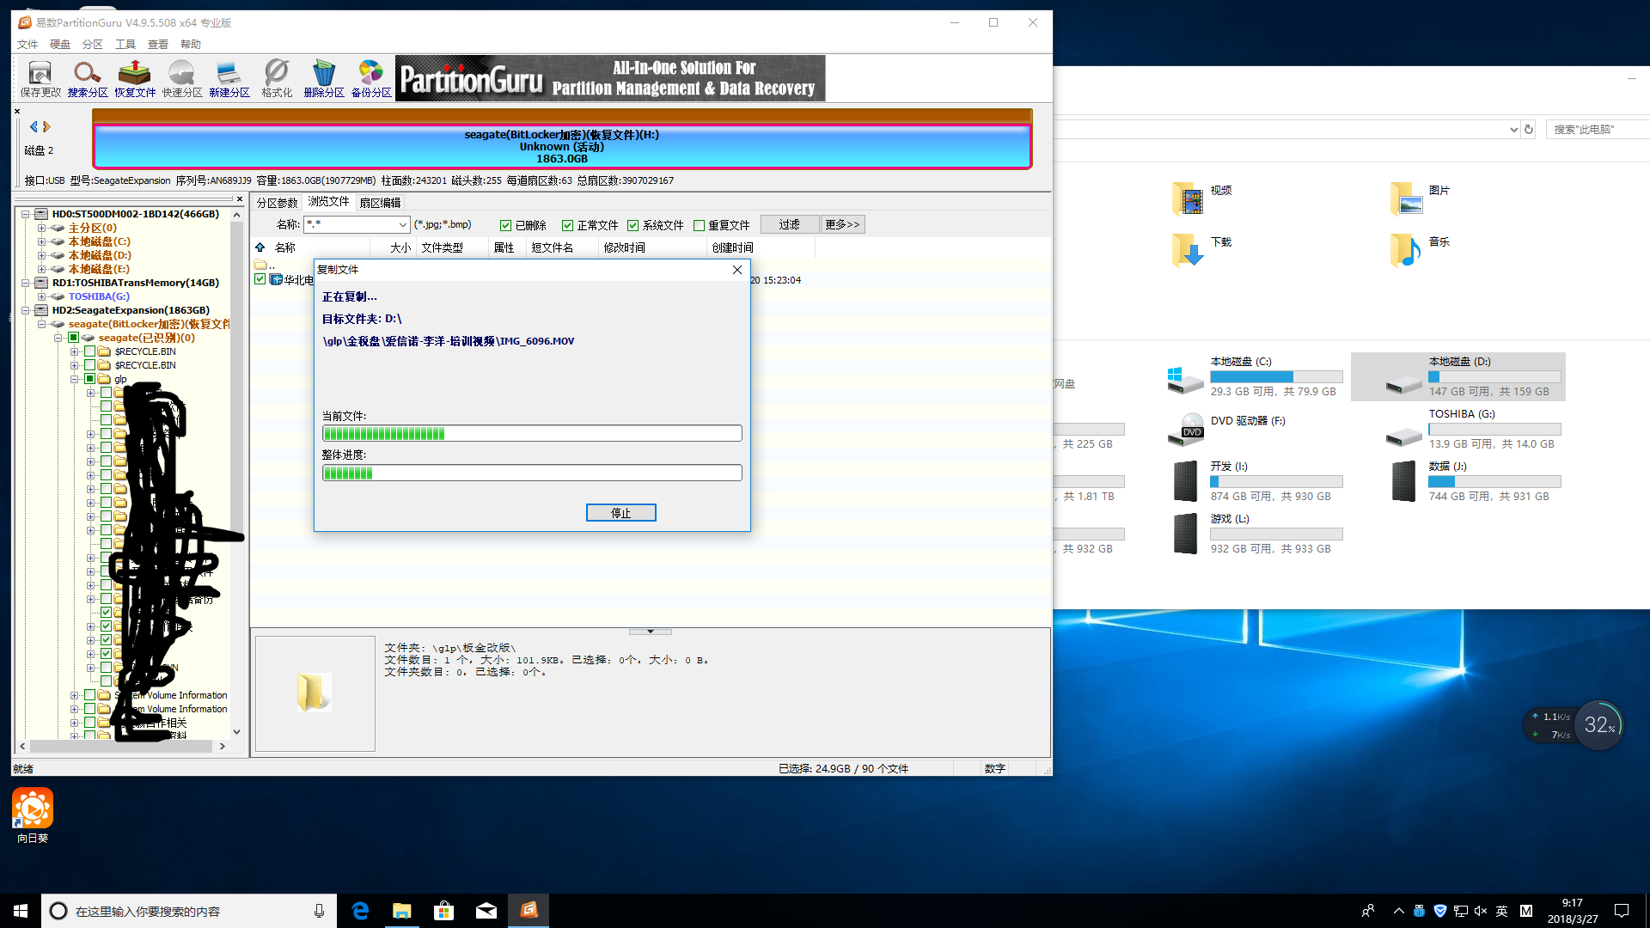Click the 备份分区 backup partition icon
The height and width of the screenshot is (928, 1650).
coord(371,79)
